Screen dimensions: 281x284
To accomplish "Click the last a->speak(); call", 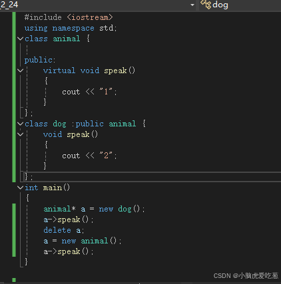I will coord(69,251).
